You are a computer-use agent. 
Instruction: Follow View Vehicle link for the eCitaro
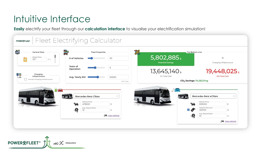[230, 121]
